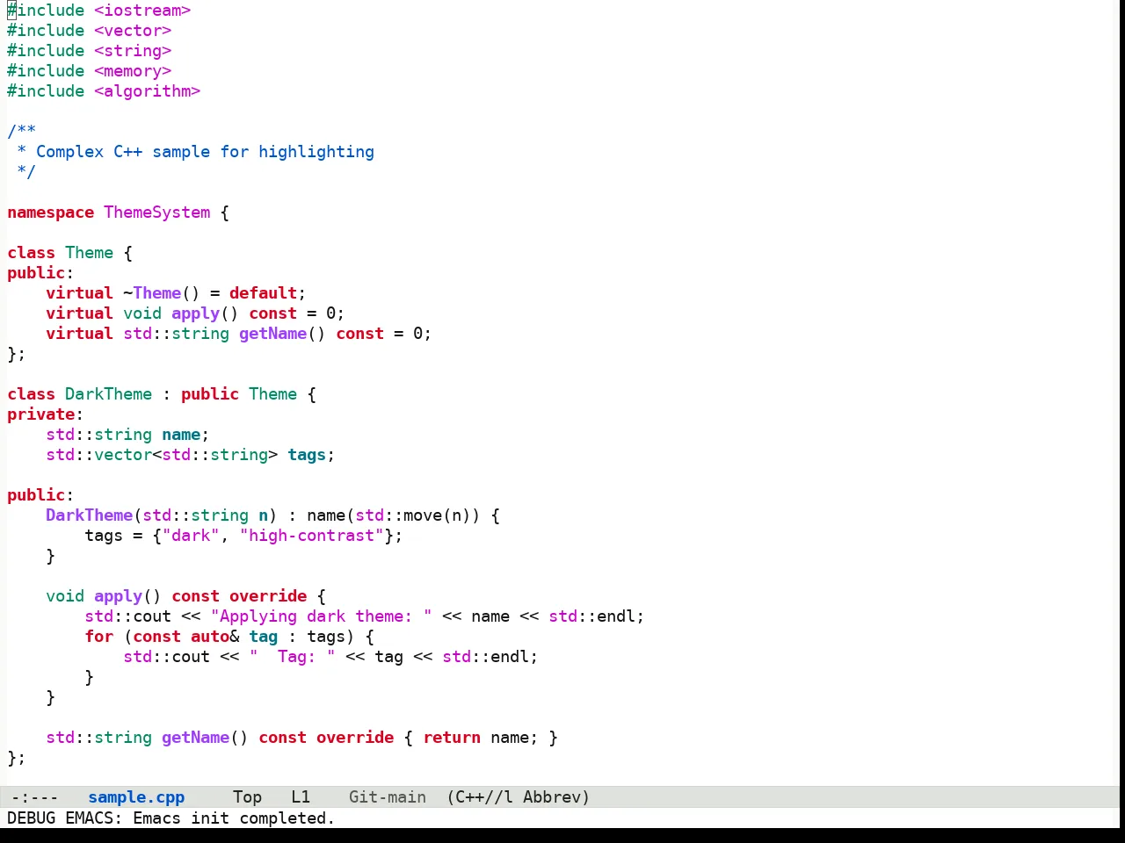Click the 'DarkTheme' constructor name
1125x843 pixels.
[x=90, y=515]
